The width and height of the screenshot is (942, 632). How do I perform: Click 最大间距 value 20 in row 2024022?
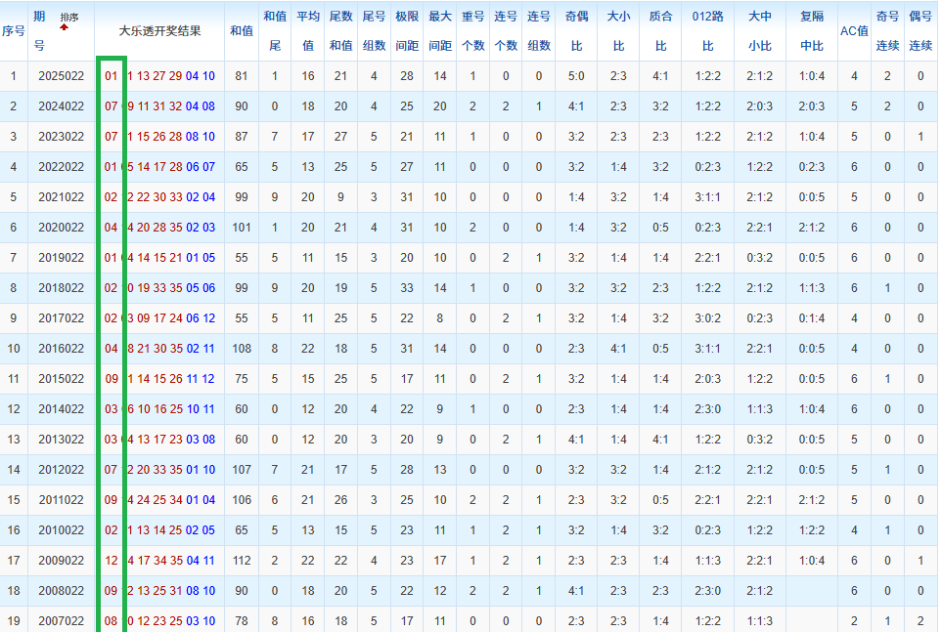pyautogui.click(x=440, y=106)
